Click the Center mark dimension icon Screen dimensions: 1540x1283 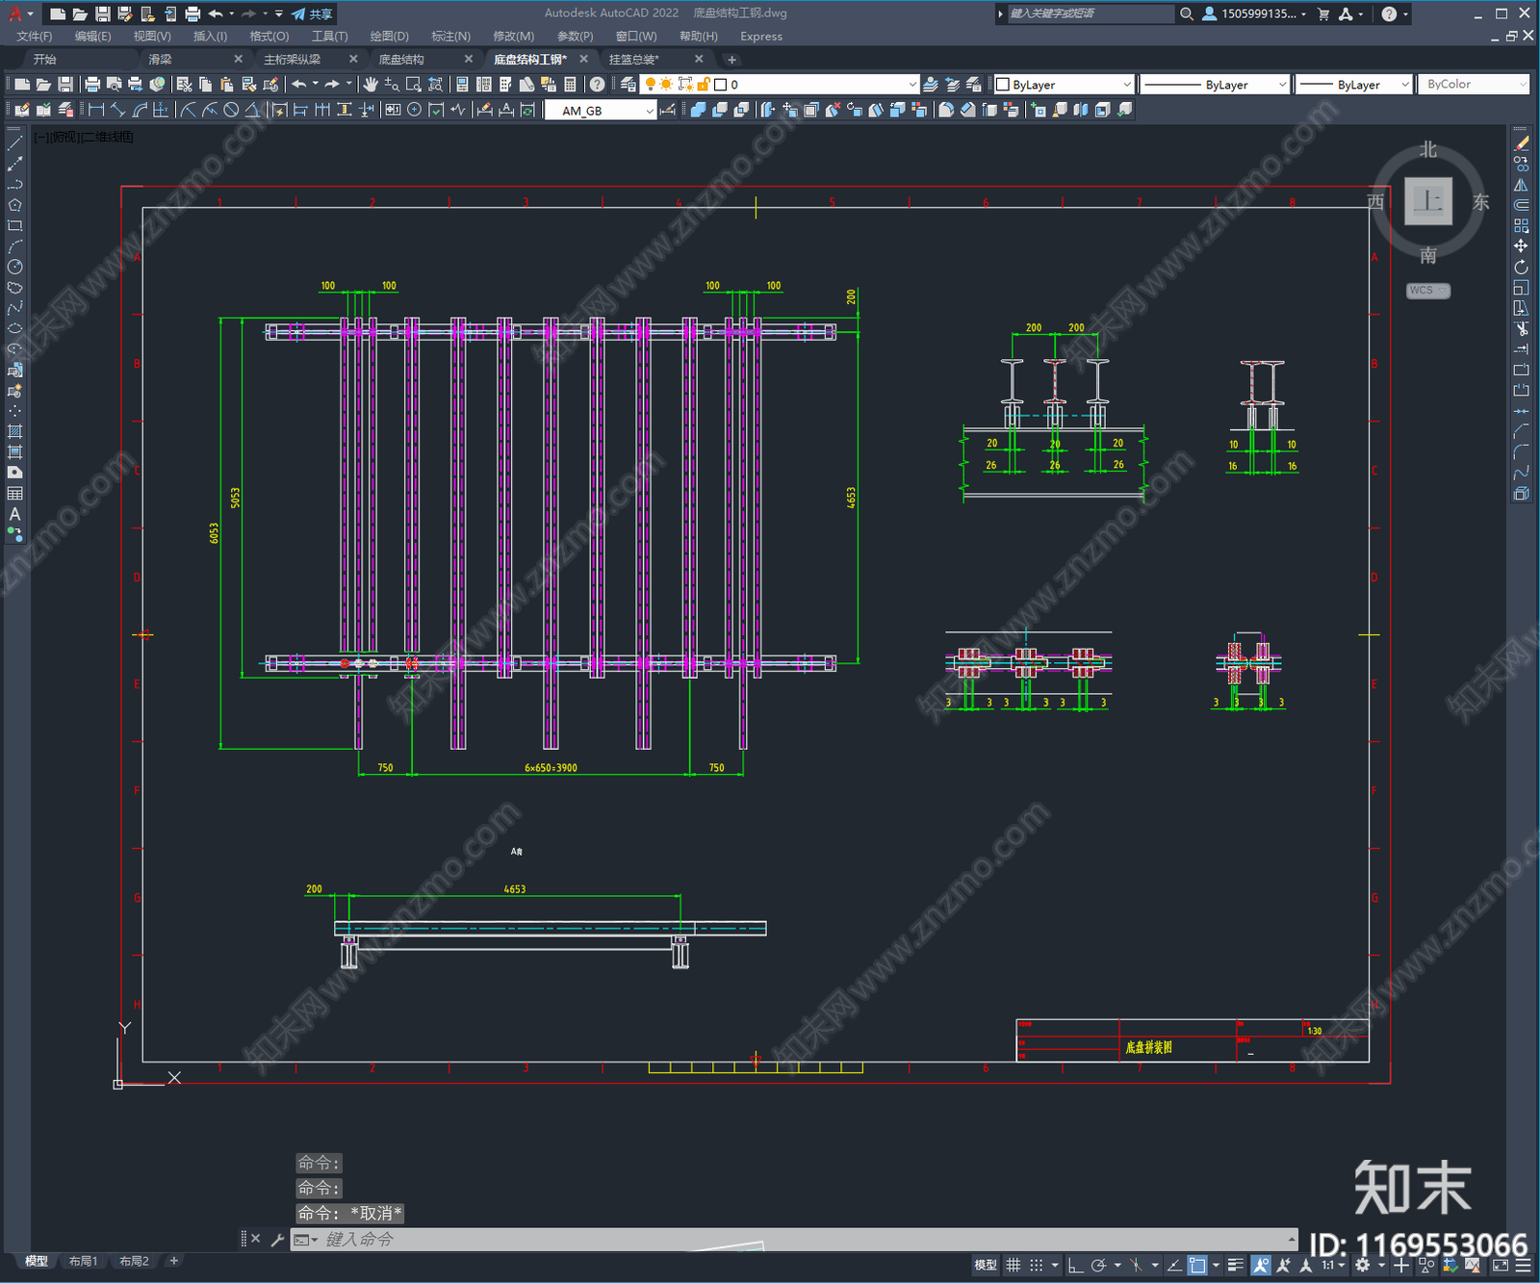point(414,110)
